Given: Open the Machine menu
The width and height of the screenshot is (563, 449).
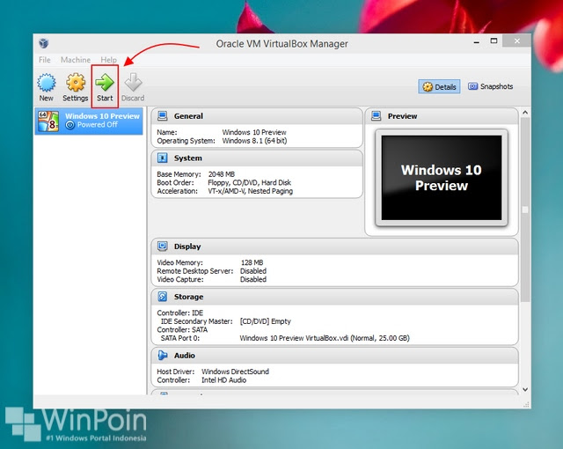Looking at the screenshot, I should pos(76,60).
